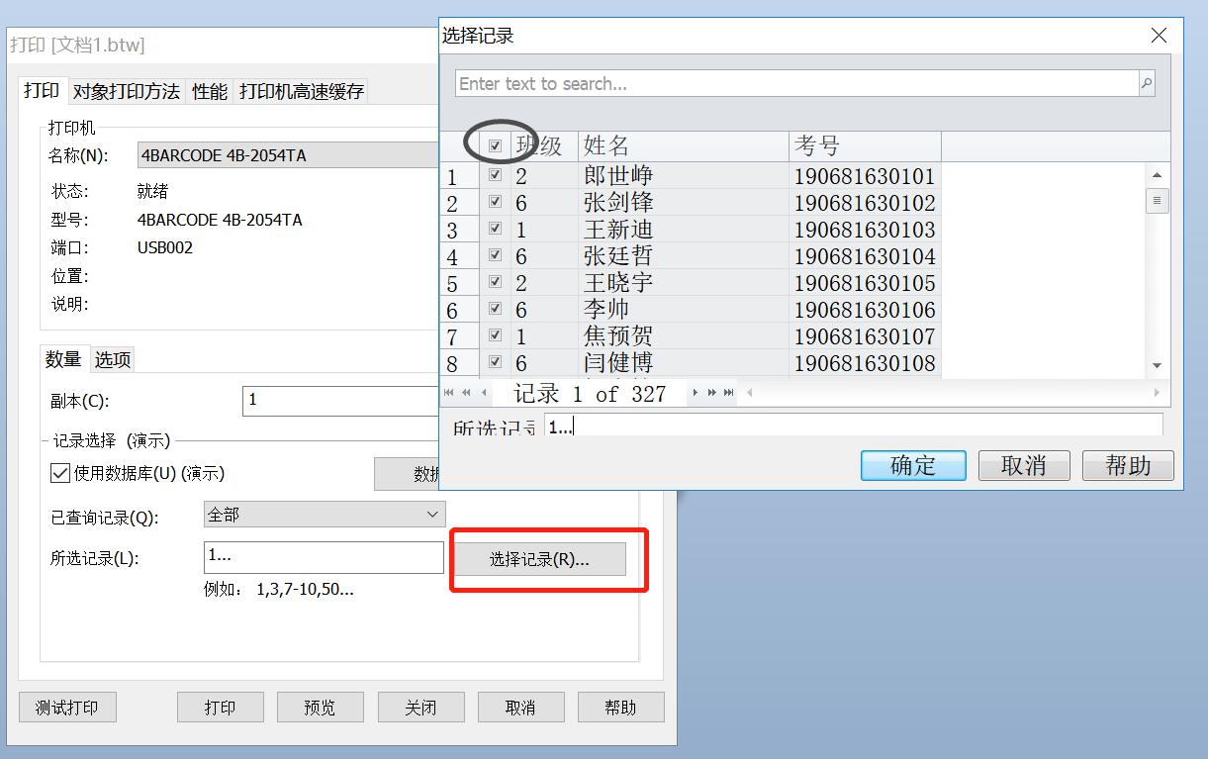Open the 选项 tab
The width and height of the screenshot is (1208, 759).
(x=112, y=359)
